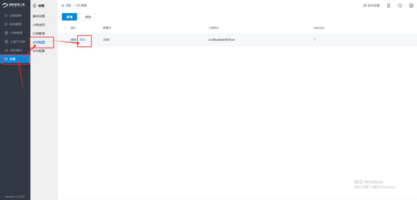Click the mini-program ID wx2fba4fabb6f876e4
This screenshot has width=417, height=200.
(x=222, y=40)
